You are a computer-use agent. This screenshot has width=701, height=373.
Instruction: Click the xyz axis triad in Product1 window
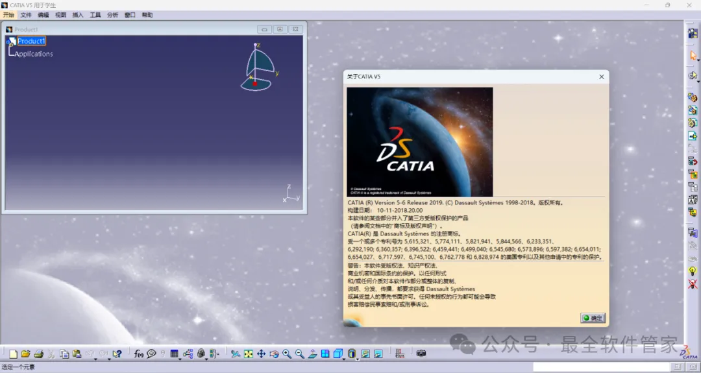coord(291,193)
